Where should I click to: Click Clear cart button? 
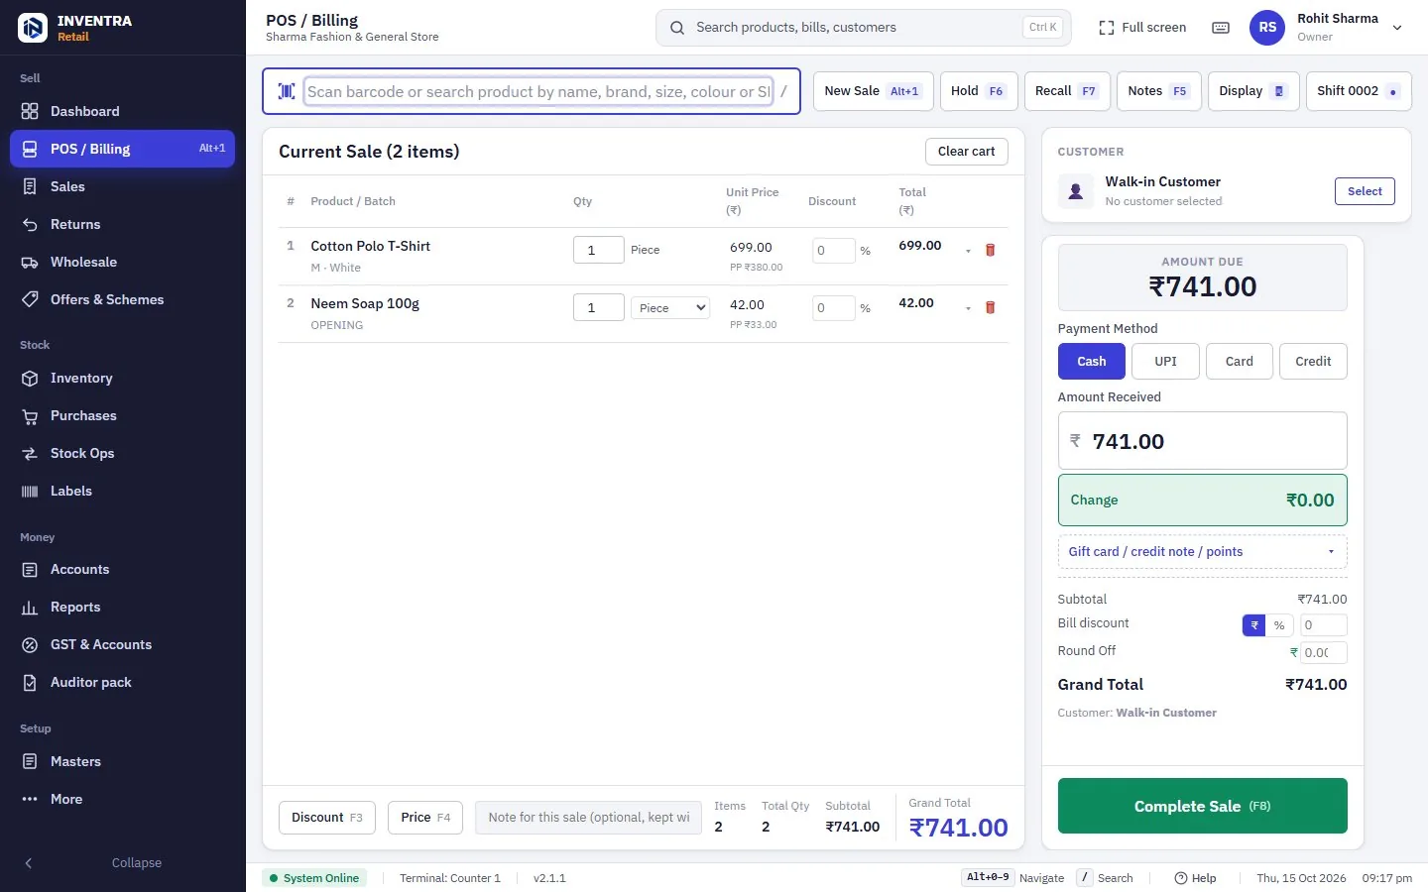pyautogui.click(x=966, y=152)
